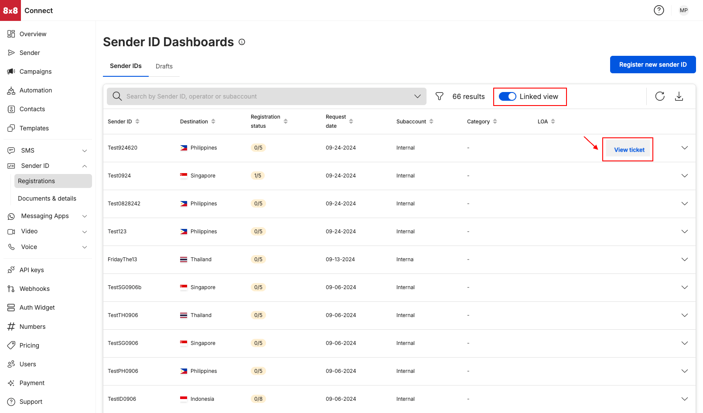Image resolution: width=703 pixels, height=413 pixels.
Task: Click View ticket for Test924620
Action: 629,150
